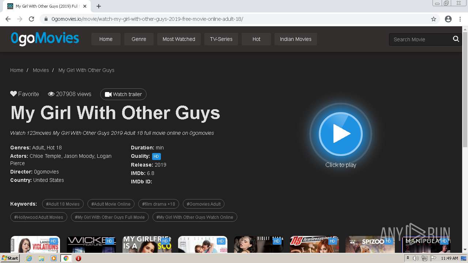This screenshot has height=263, width=468.
Task: Click the browser back arrow
Action: point(8,19)
